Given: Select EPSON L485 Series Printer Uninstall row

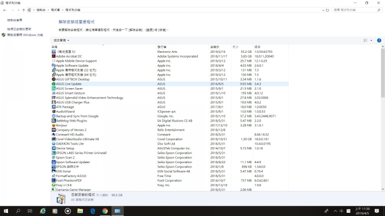Looking at the screenshot, I should [170, 153].
